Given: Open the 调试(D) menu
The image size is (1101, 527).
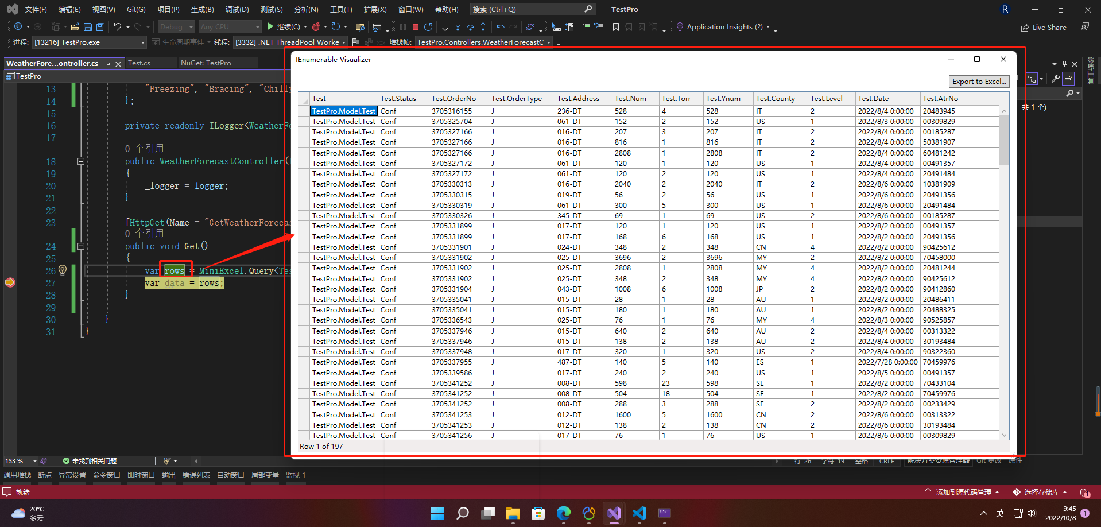Looking at the screenshot, I should click(237, 9).
